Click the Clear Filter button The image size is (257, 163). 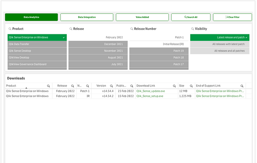point(232,17)
